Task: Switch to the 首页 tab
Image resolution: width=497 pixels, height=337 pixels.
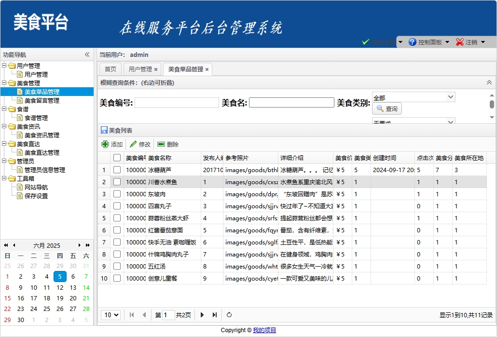Action: 110,69
